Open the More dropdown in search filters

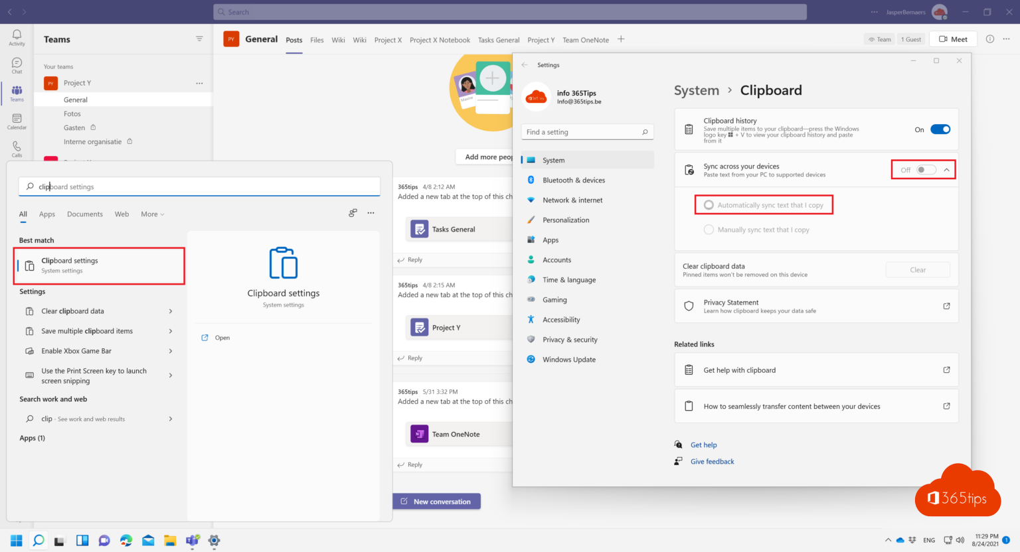(x=152, y=214)
